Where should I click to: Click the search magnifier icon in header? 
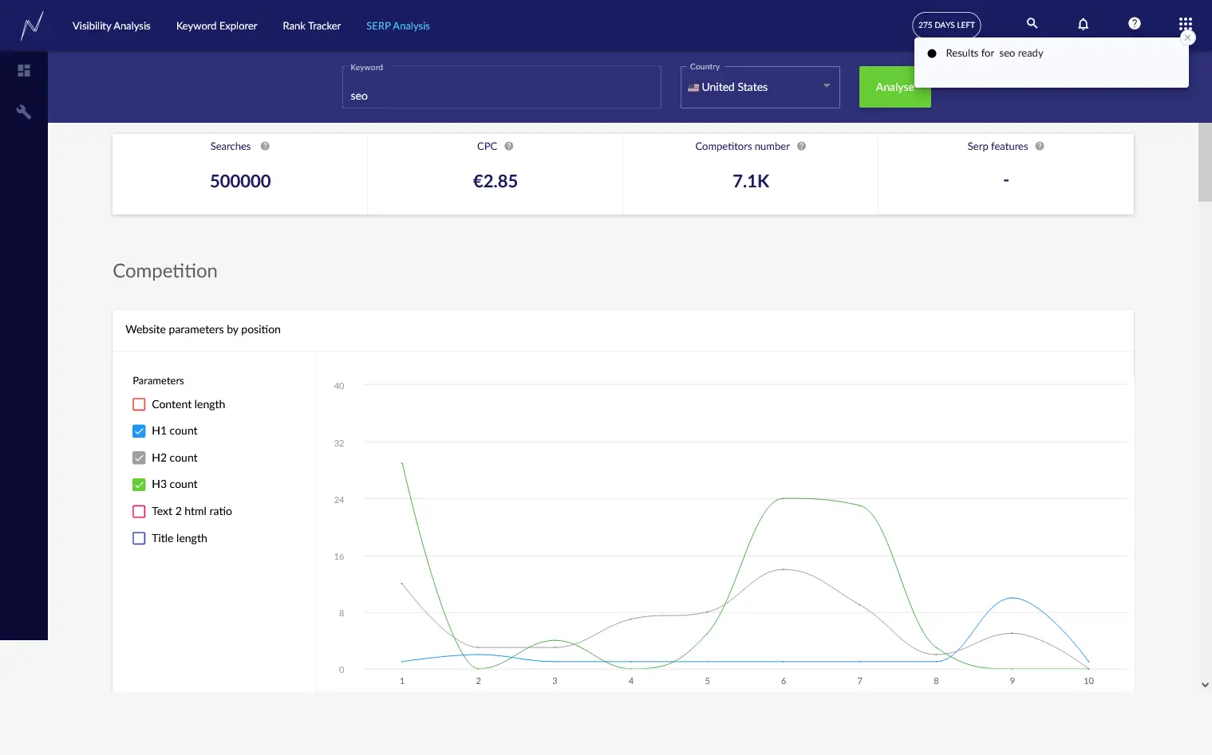[1032, 24]
